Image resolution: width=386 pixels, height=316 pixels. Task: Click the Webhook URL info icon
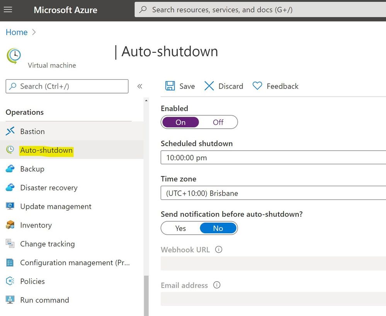point(219,250)
